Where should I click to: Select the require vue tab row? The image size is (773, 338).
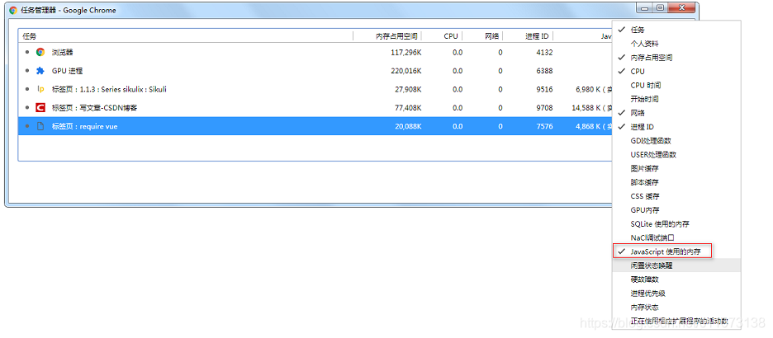[x=315, y=126]
